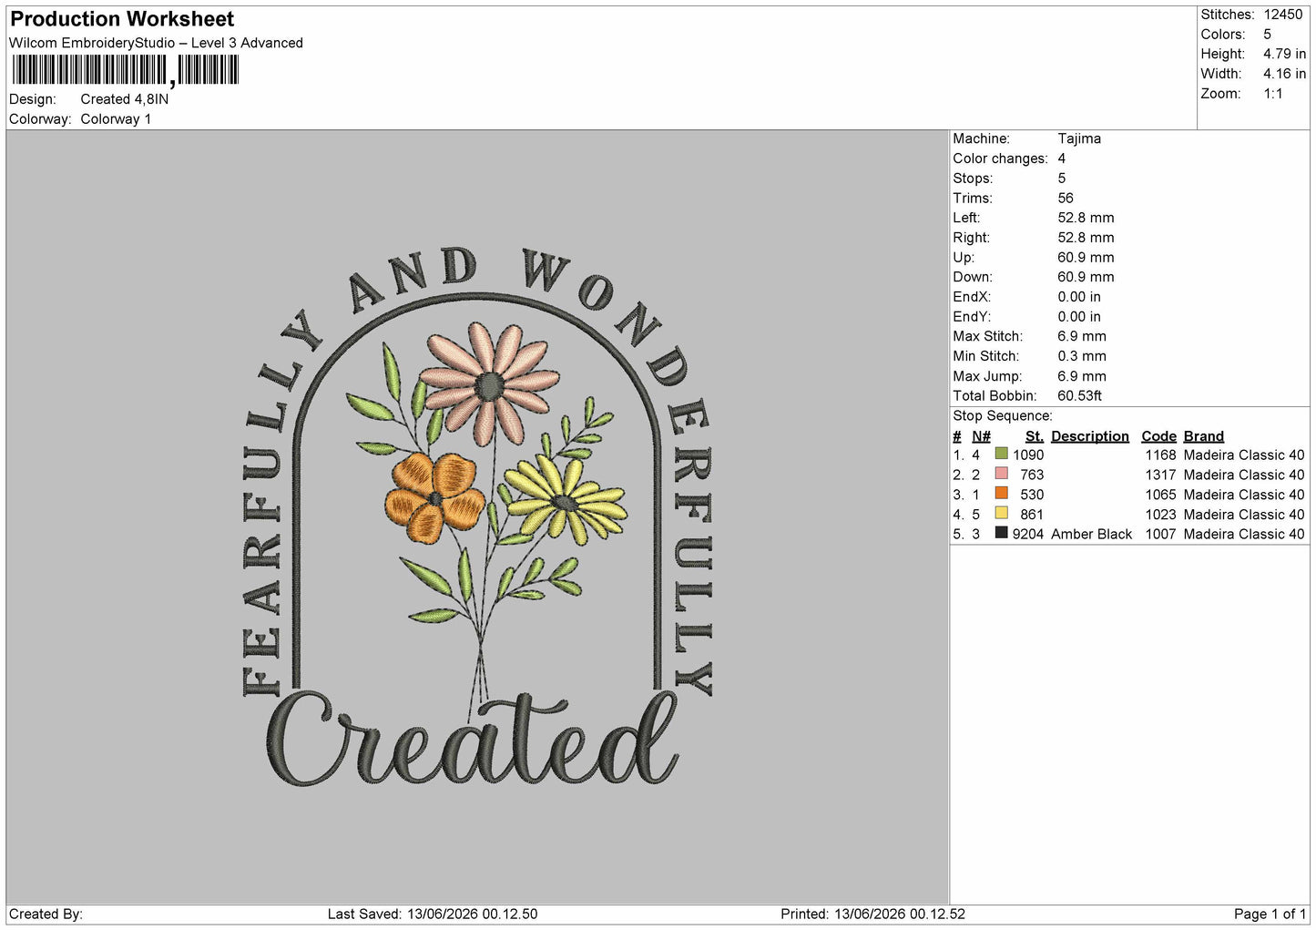Viewport: 1316px width, 930px height.
Task: Click the Amber Black thread color swatch
Action: (1002, 533)
